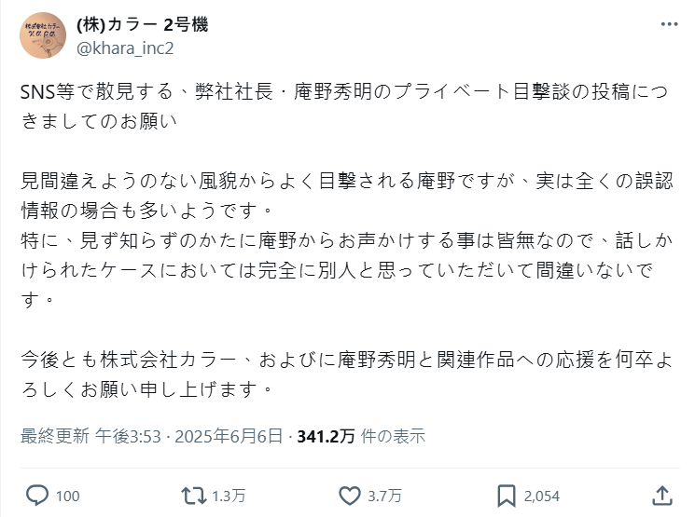695x517 pixels.
Task: Click the 2,054 bookmarks count
Action: click(539, 496)
